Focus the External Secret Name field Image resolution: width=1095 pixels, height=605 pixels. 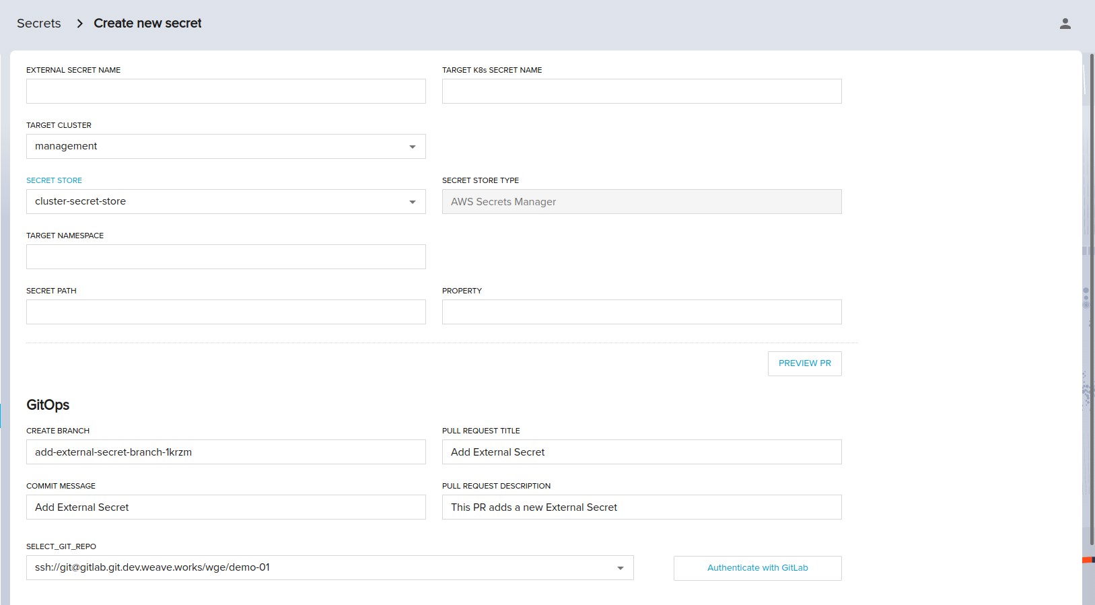pyautogui.click(x=226, y=92)
